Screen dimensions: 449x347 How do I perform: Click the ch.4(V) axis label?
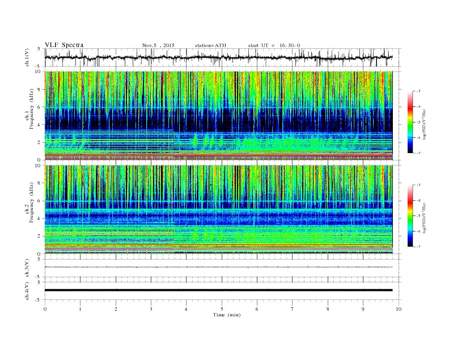coord(27,291)
